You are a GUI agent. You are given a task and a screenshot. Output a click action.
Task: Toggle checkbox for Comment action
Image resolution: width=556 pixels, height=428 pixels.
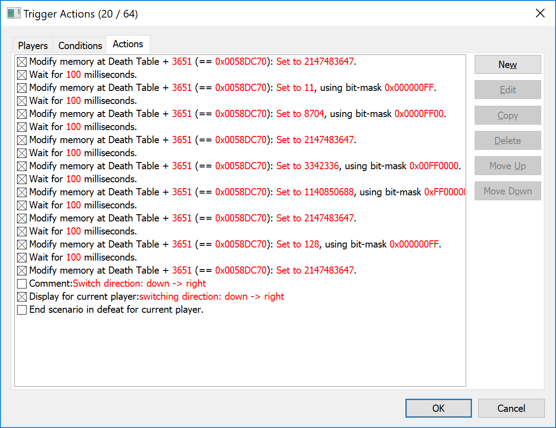click(x=22, y=284)
